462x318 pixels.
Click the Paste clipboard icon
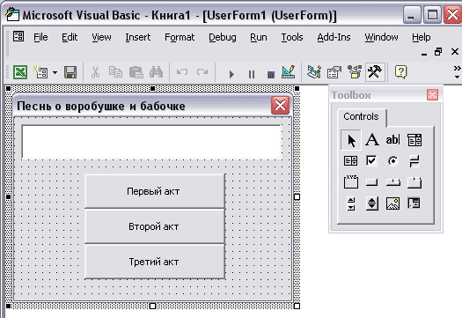click(x=136, y=72)
